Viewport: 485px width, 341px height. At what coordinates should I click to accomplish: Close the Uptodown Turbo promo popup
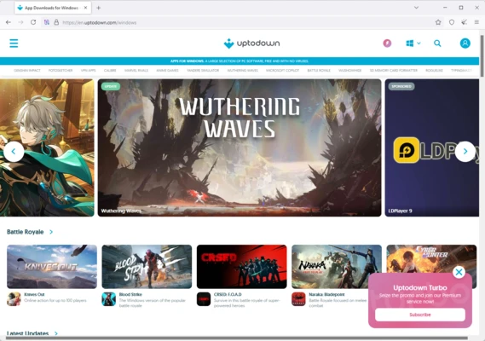pyautogui.click(x=459, y=272)
